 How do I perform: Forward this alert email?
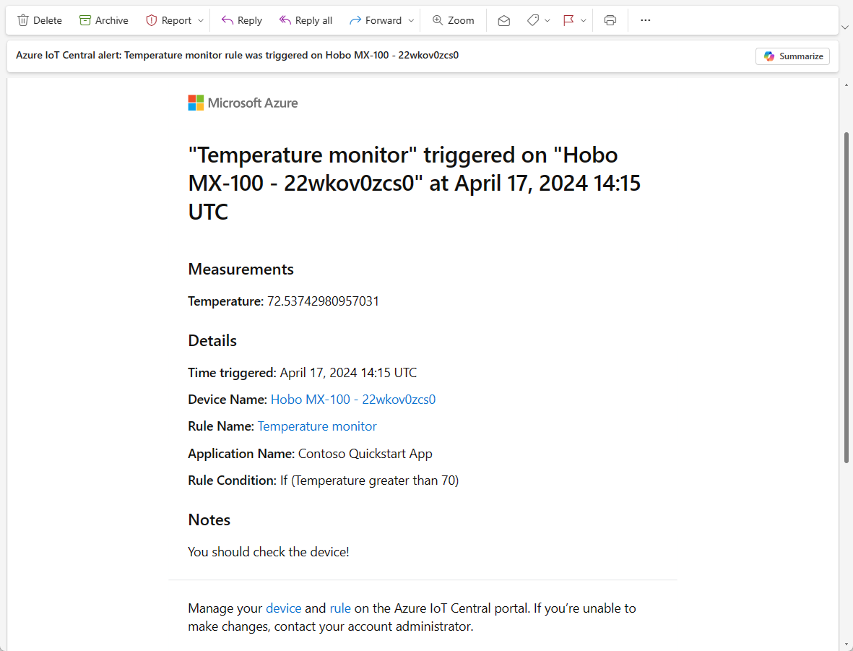(376, 20)
